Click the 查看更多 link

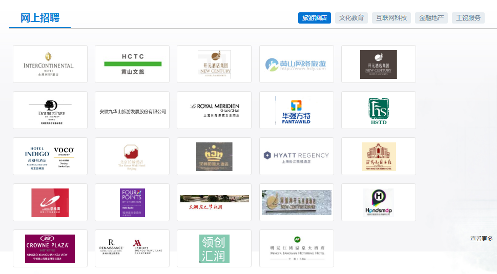pos(481,239)
